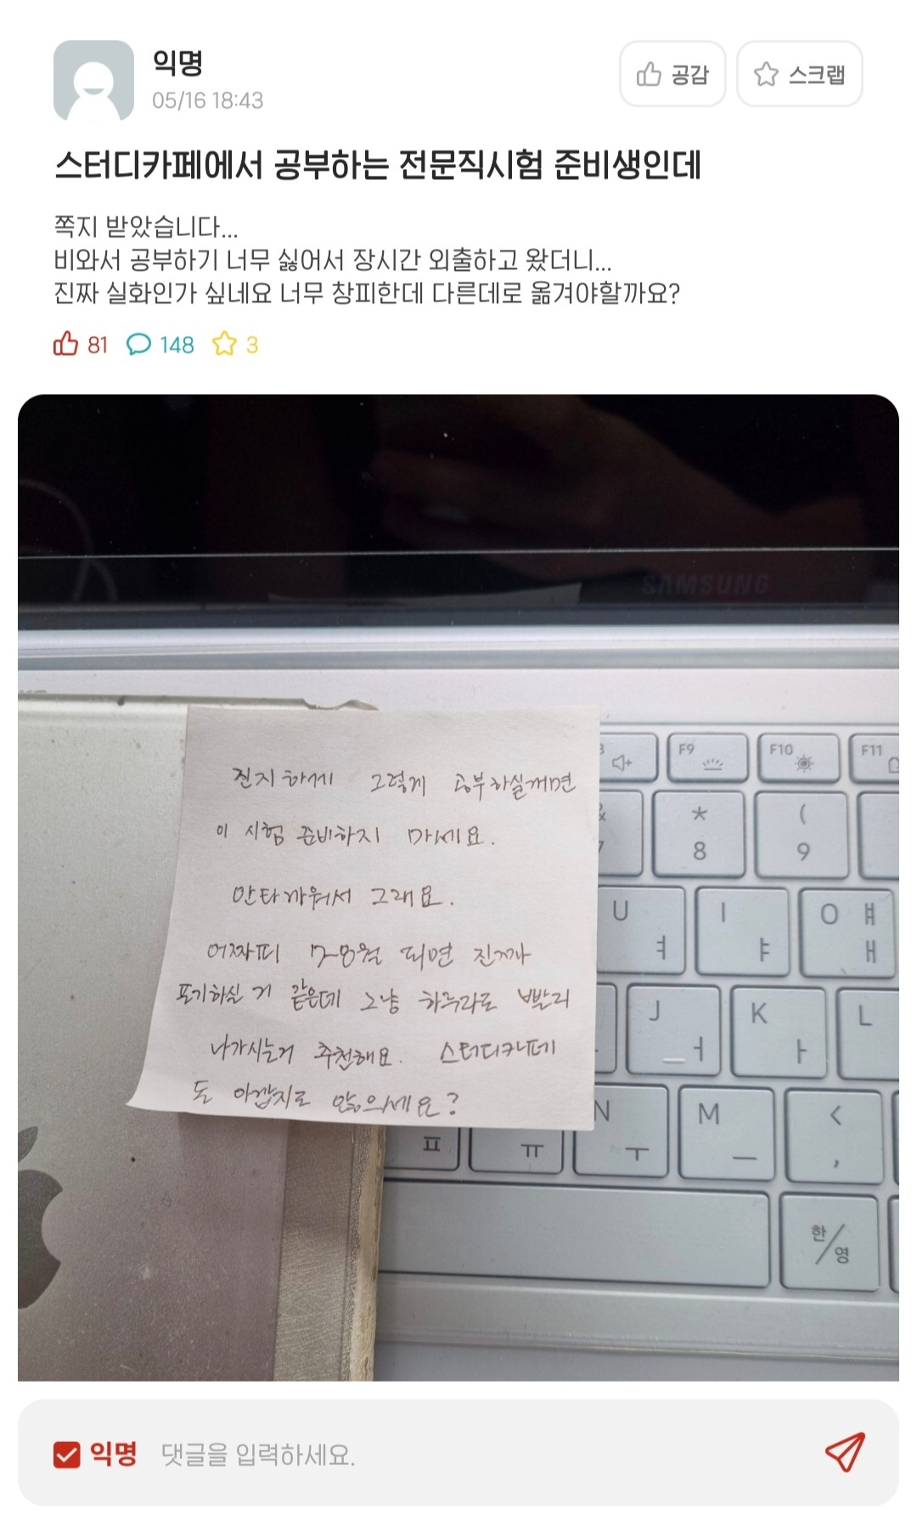The width and height of the screenshot is (917, 1515).
Task: Tap the yellow star scrap count icon
Action: tap(225, 344)
